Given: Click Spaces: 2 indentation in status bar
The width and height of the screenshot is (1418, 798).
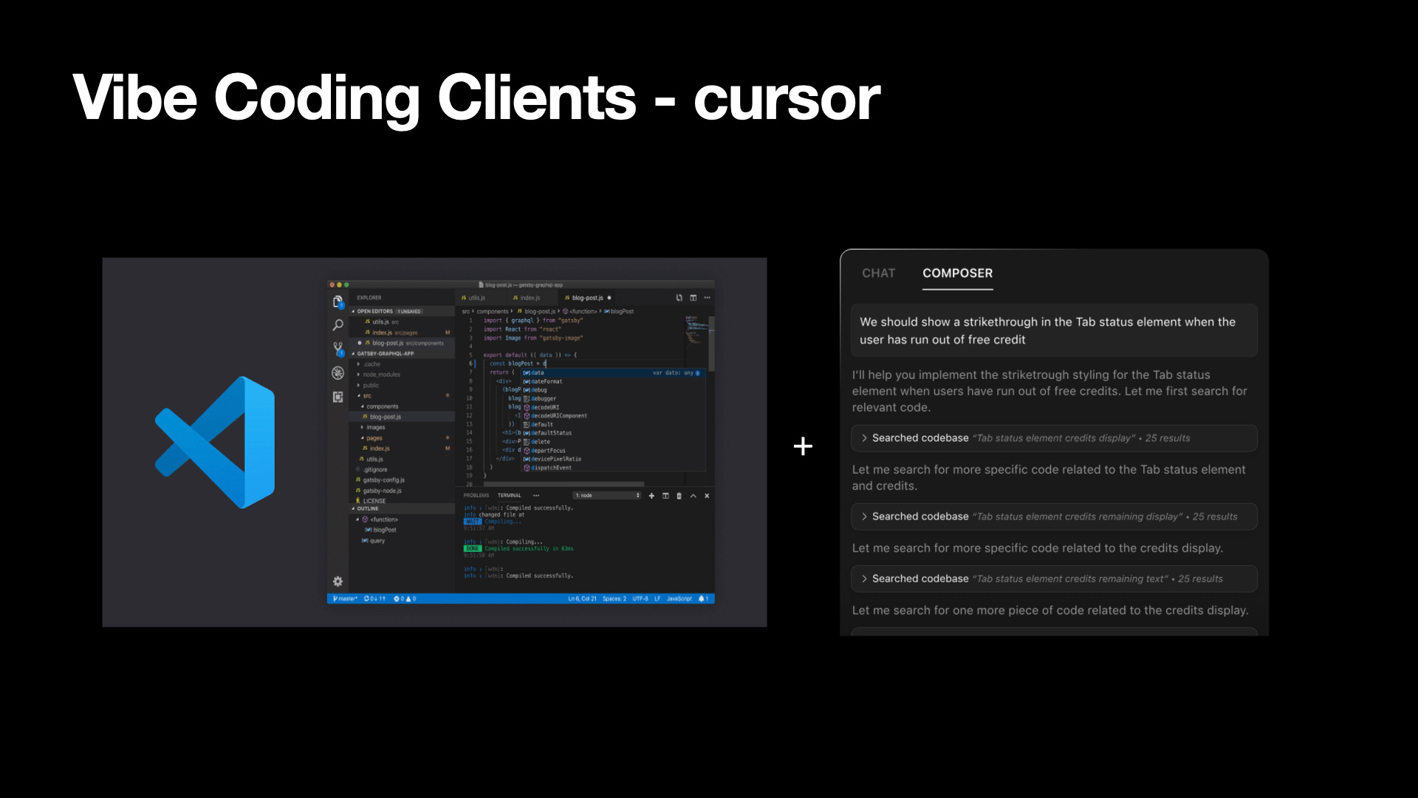Looking at the screenshot, I should pyautogui.click(x=614, y=598).
